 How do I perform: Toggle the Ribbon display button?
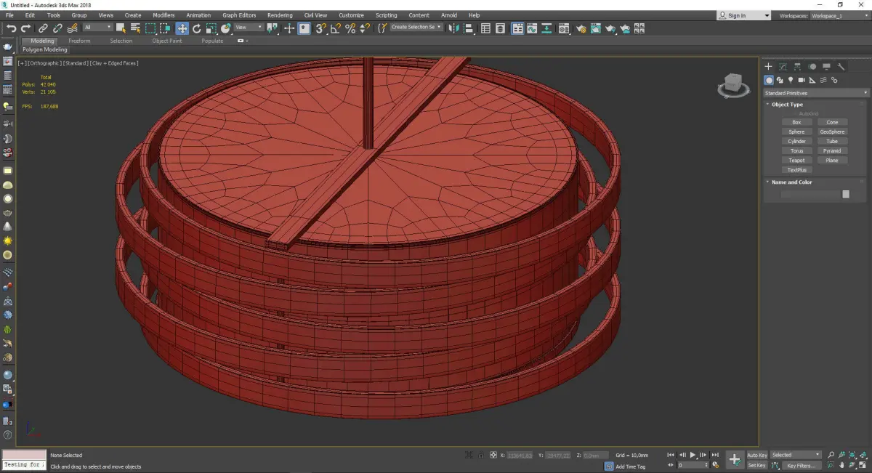coord(517,28)
